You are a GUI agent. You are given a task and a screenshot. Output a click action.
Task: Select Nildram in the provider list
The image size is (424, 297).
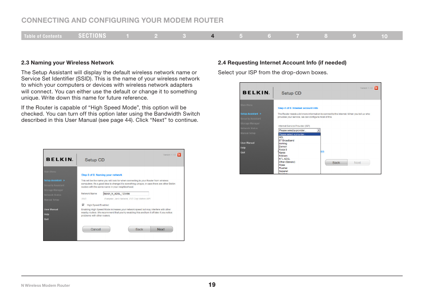coord(283,156)
